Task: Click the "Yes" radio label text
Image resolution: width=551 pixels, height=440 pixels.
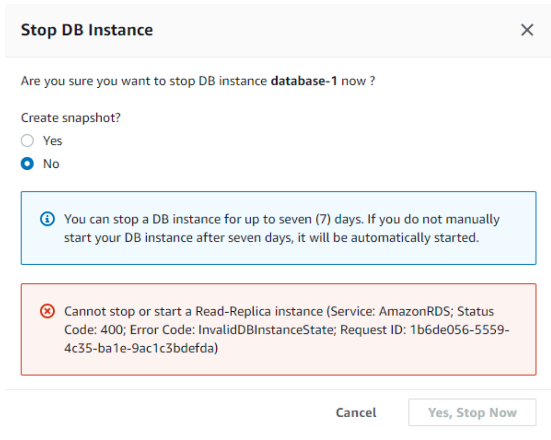Action: pos(52,141)
